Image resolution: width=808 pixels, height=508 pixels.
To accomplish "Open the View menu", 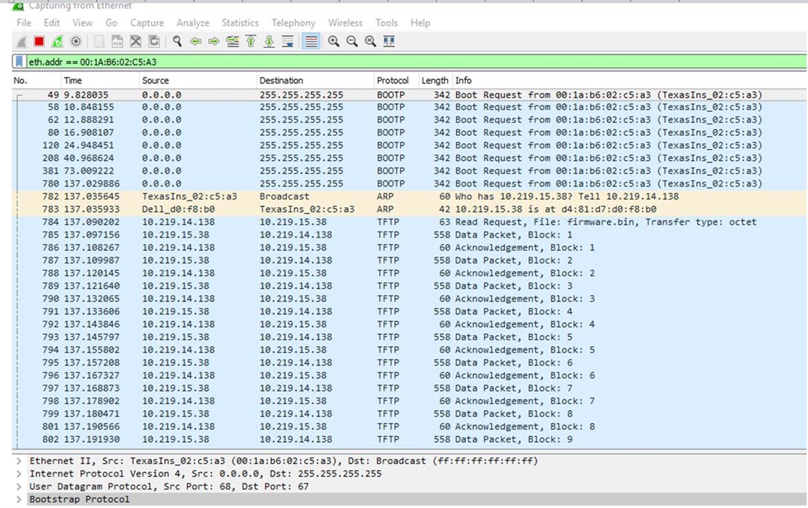I will pos(83,23).
